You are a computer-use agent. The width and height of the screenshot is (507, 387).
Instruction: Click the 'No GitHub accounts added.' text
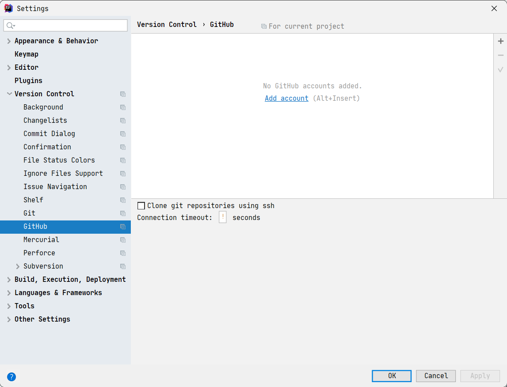[x=313, y=86]
